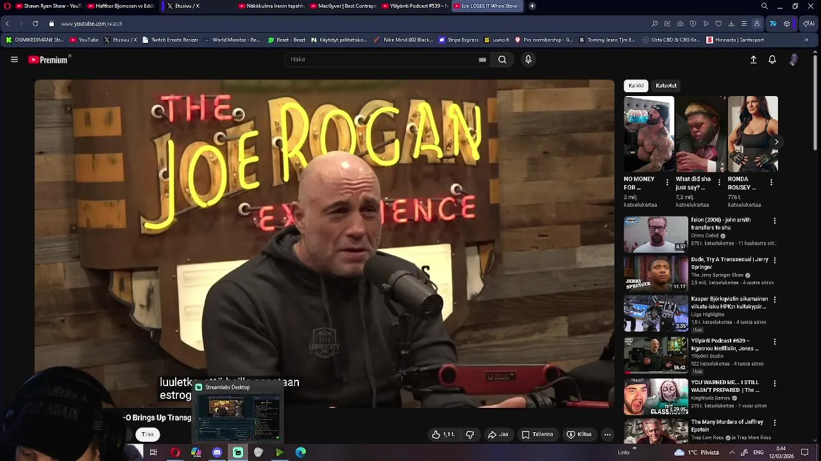Viewport: 821px width, 461px height.
Task: Open new browser tab plus button
Action: tap(532, 6)
